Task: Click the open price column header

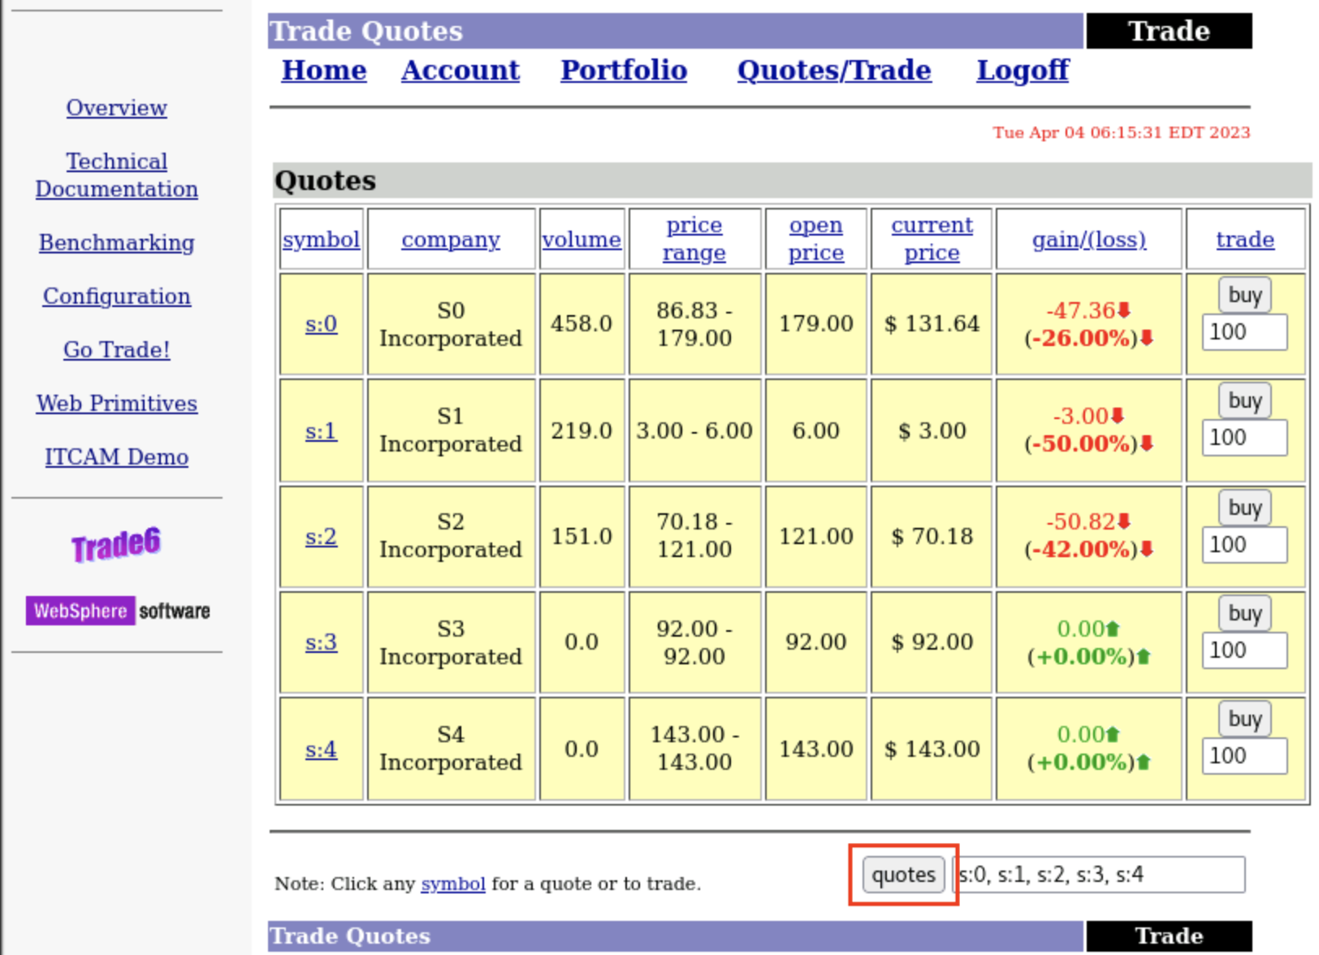Action: (816, 239)
